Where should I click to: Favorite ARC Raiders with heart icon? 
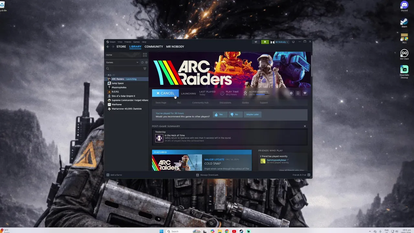point(305,93)
